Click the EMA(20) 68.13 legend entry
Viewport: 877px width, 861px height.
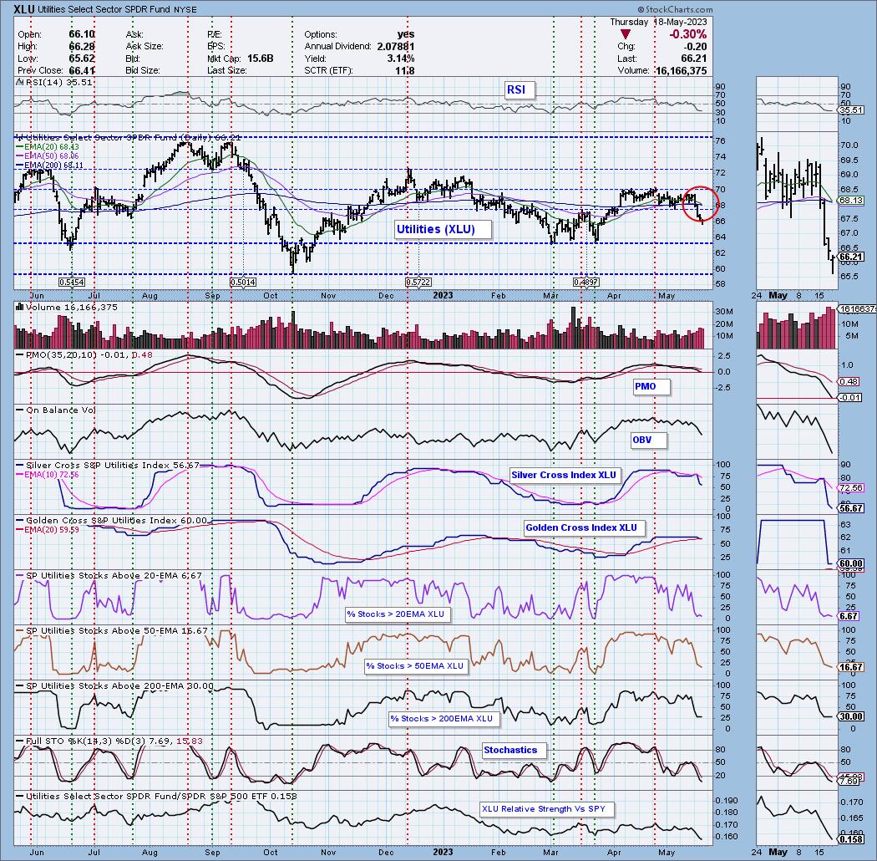[x=47, y=147]
